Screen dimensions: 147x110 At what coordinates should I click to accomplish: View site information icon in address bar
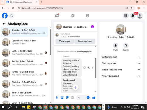tap(19, 8)
